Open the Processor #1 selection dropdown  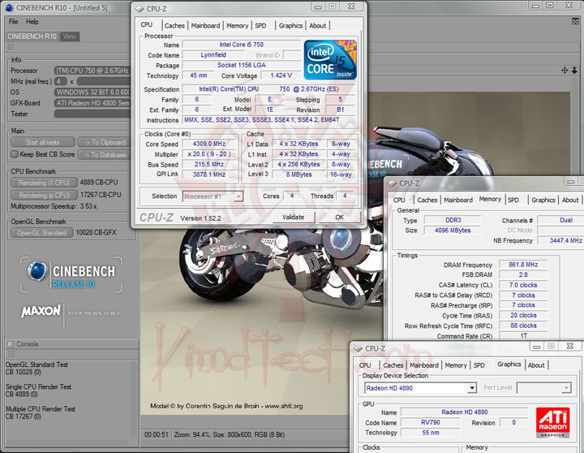click(x=212, y=196)
